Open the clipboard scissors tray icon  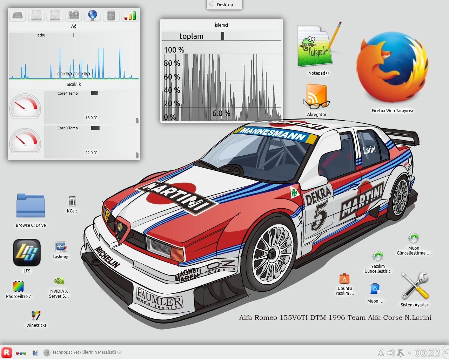pyautogui.click(x=381, y=353)
